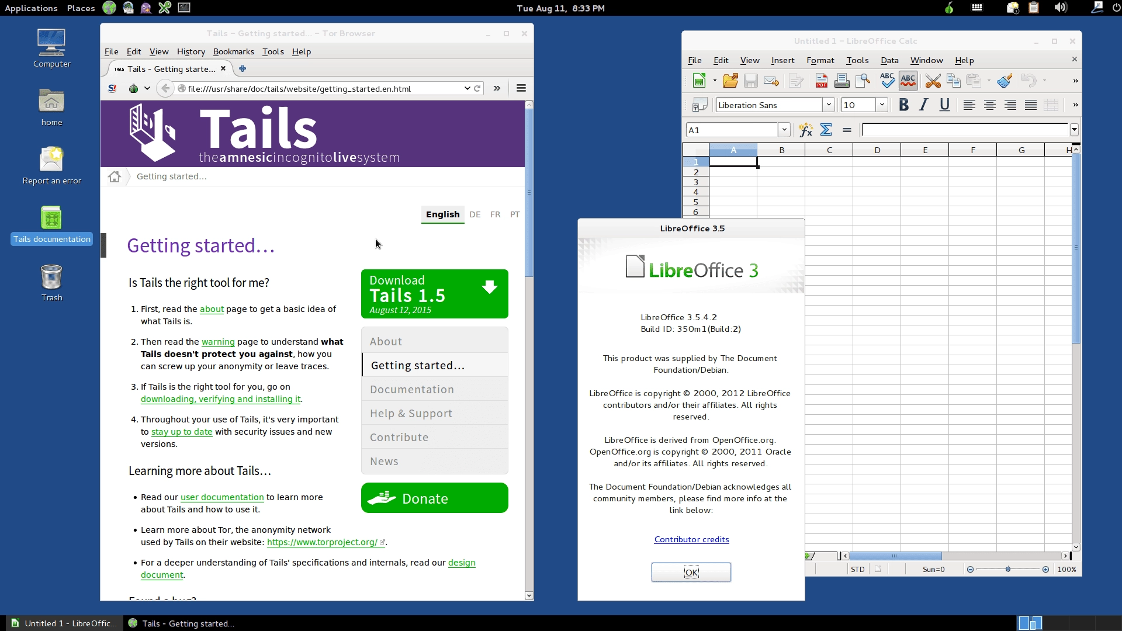
Task: Open the Applications menu in top panel
Action: [x=31, y=8]
